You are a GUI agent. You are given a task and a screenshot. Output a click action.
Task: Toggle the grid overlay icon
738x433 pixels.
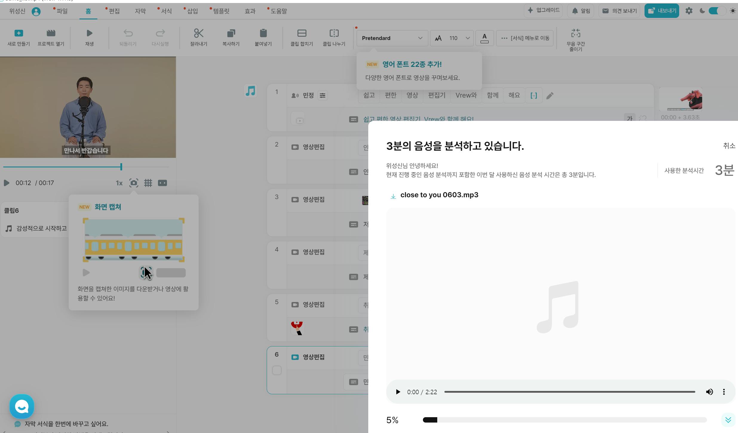point(148,183)
